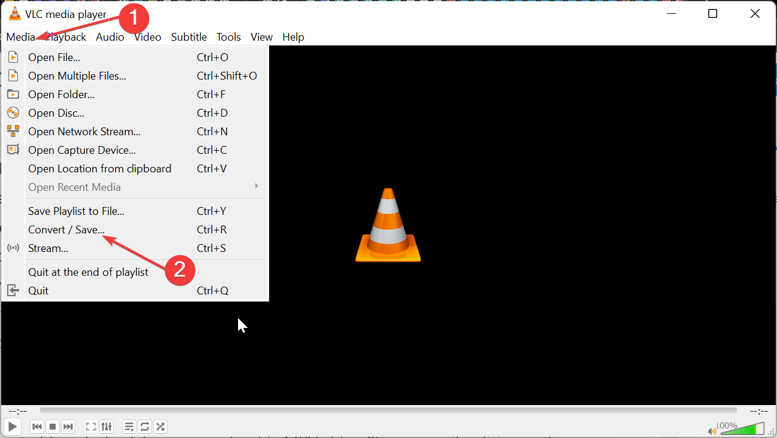Click the Open Disc icon
The width and height of the screenshot is (777, 438).
pos(13,113)
